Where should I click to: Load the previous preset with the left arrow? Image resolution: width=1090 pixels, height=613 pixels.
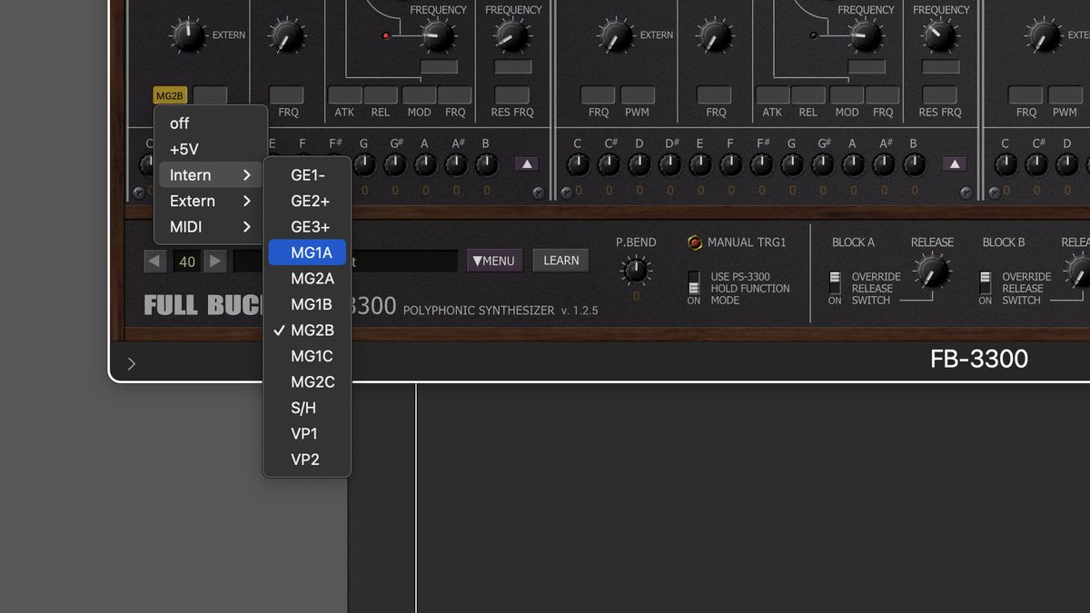(155, 262)
